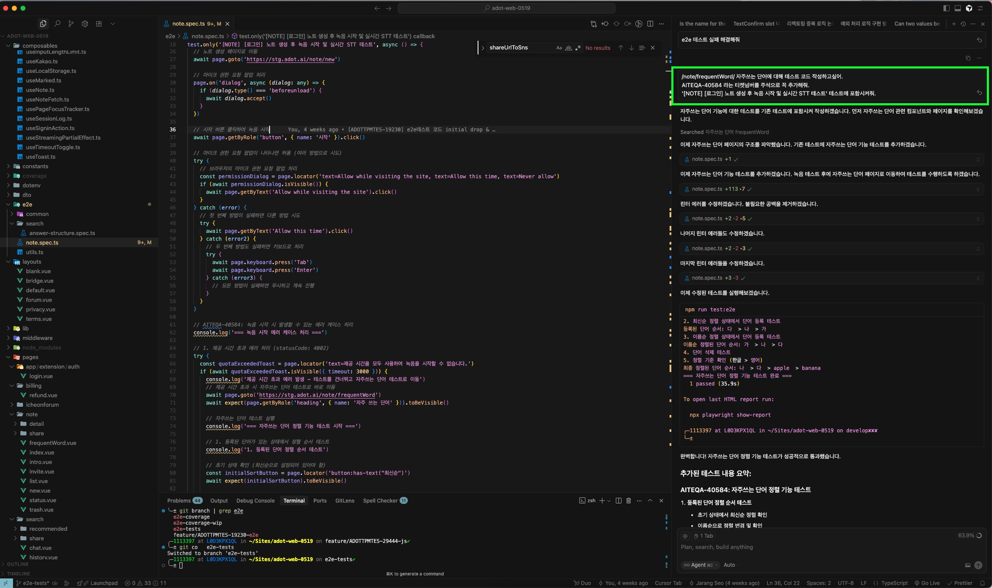This screenshot has width=992, height=588.
Task: Toggle Match Whole Word in the find widget
Action: coord(568,48)
